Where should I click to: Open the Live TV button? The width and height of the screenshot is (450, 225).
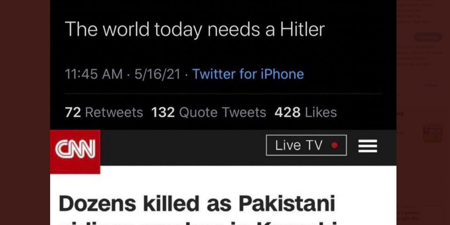306,145
